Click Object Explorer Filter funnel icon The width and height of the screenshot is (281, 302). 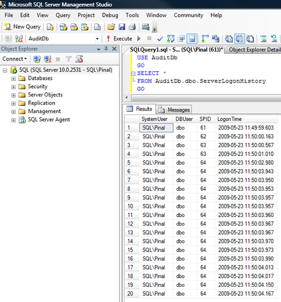[x=68, y=59]
